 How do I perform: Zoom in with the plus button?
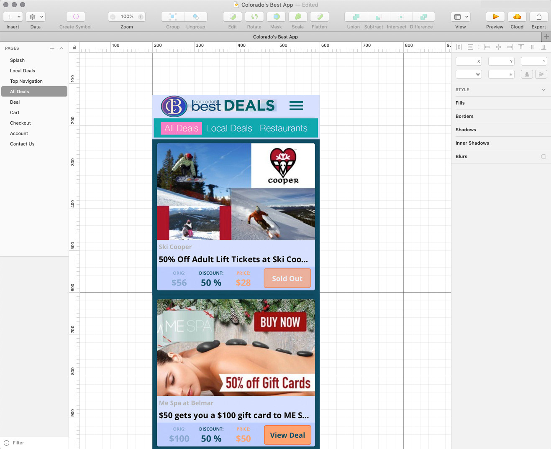pos(141,17)
